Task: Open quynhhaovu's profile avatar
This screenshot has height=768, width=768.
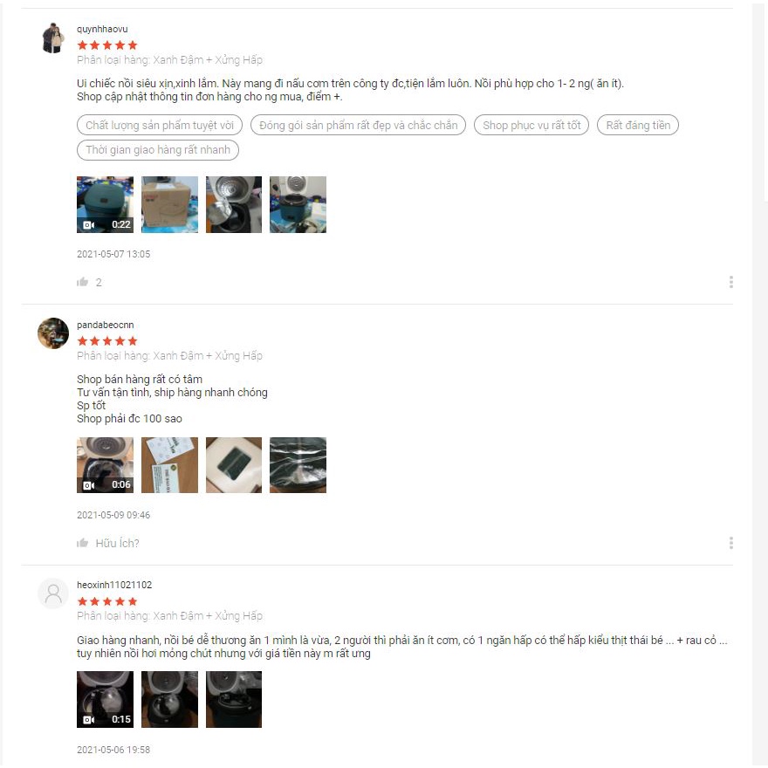Action: (x=53, y=38)
